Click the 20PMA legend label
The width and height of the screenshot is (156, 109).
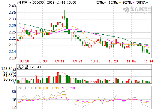[x=127, y=2]
